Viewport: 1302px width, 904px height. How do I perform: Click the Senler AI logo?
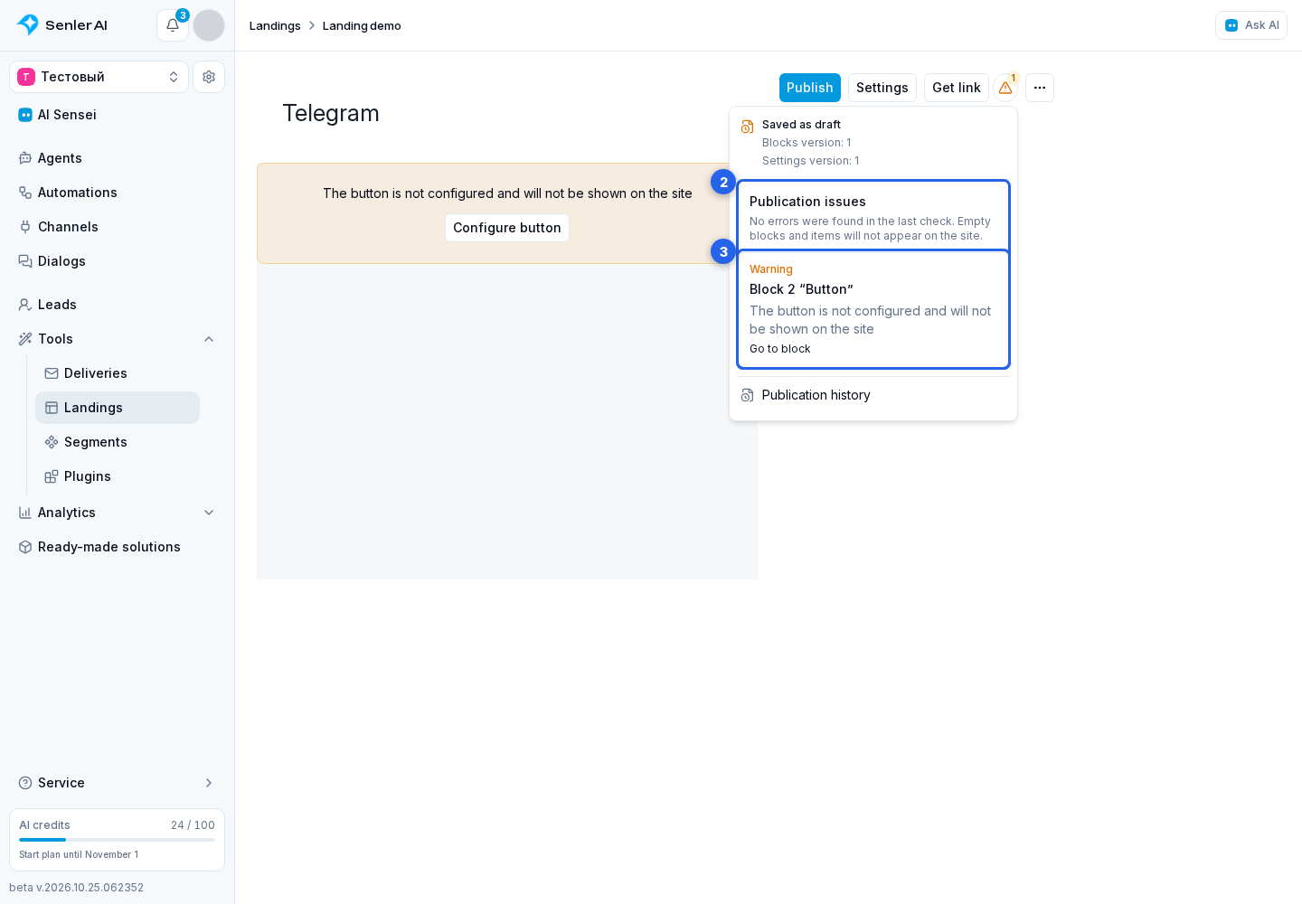pos(62,25)
